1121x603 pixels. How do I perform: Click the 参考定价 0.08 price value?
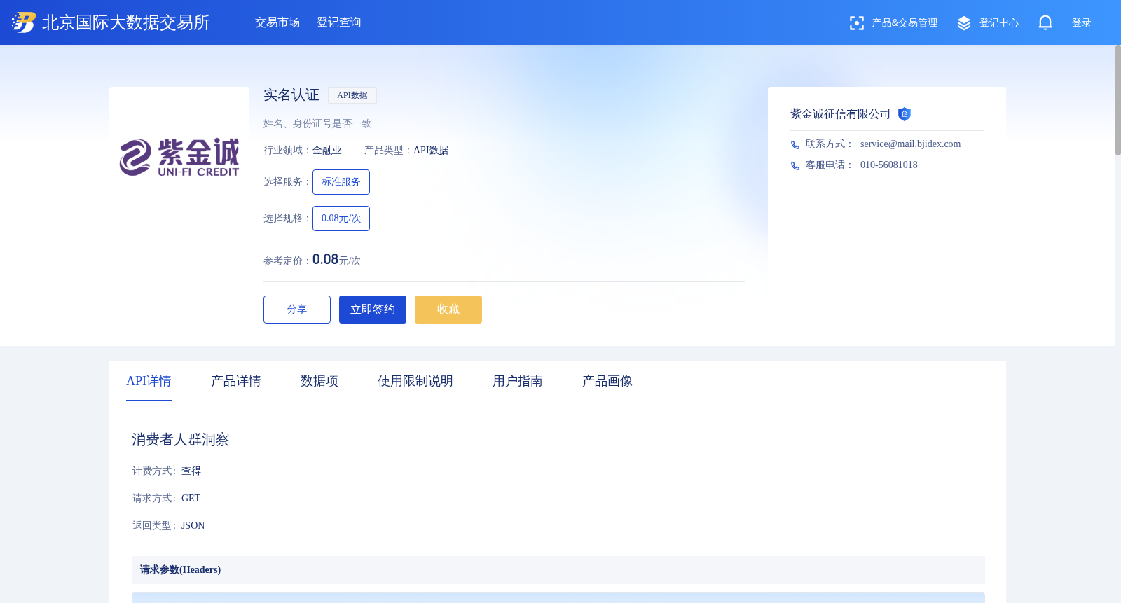[325, 260]
